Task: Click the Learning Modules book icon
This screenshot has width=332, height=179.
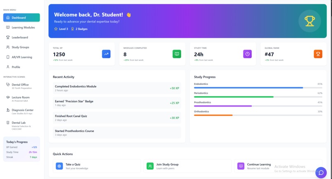Action: pyautogui.click(x=8, y=27)
